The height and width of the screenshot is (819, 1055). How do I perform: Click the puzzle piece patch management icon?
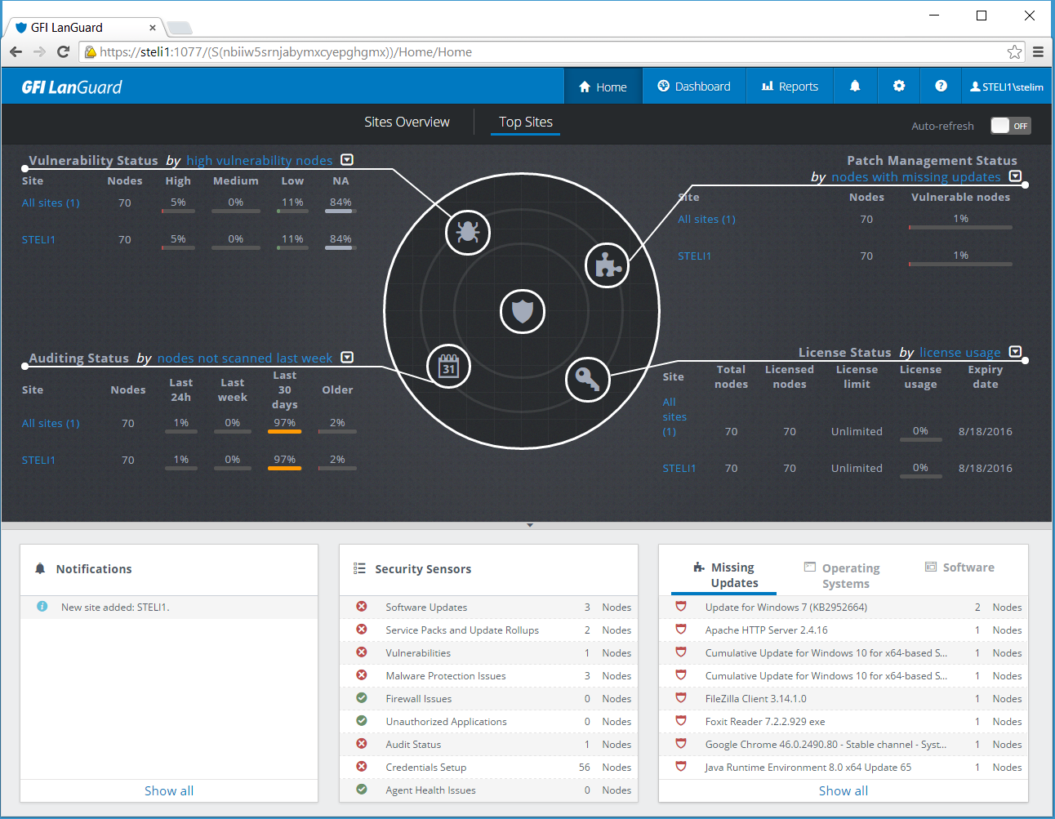pos(607,265)
